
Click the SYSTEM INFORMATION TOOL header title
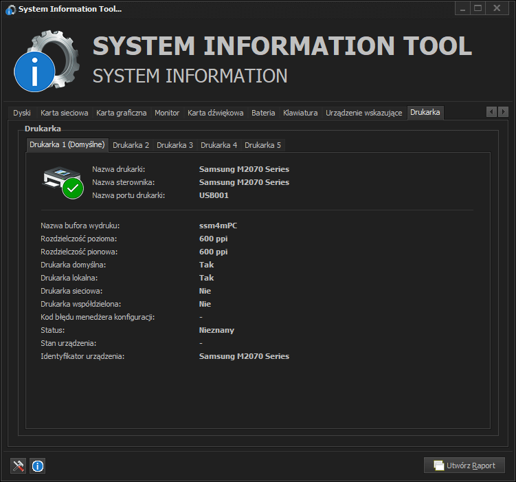coord(282,46)
